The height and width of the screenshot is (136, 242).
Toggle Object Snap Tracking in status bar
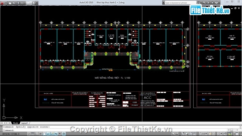point(48,134)
